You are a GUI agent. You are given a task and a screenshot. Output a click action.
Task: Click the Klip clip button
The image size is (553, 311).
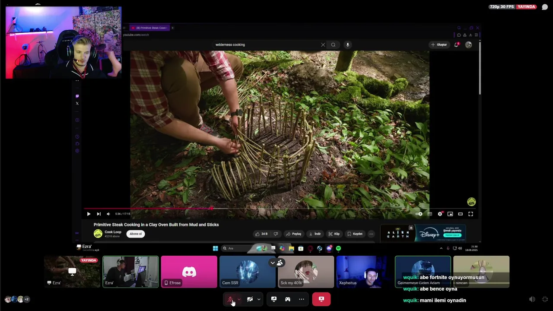point(334,234)
